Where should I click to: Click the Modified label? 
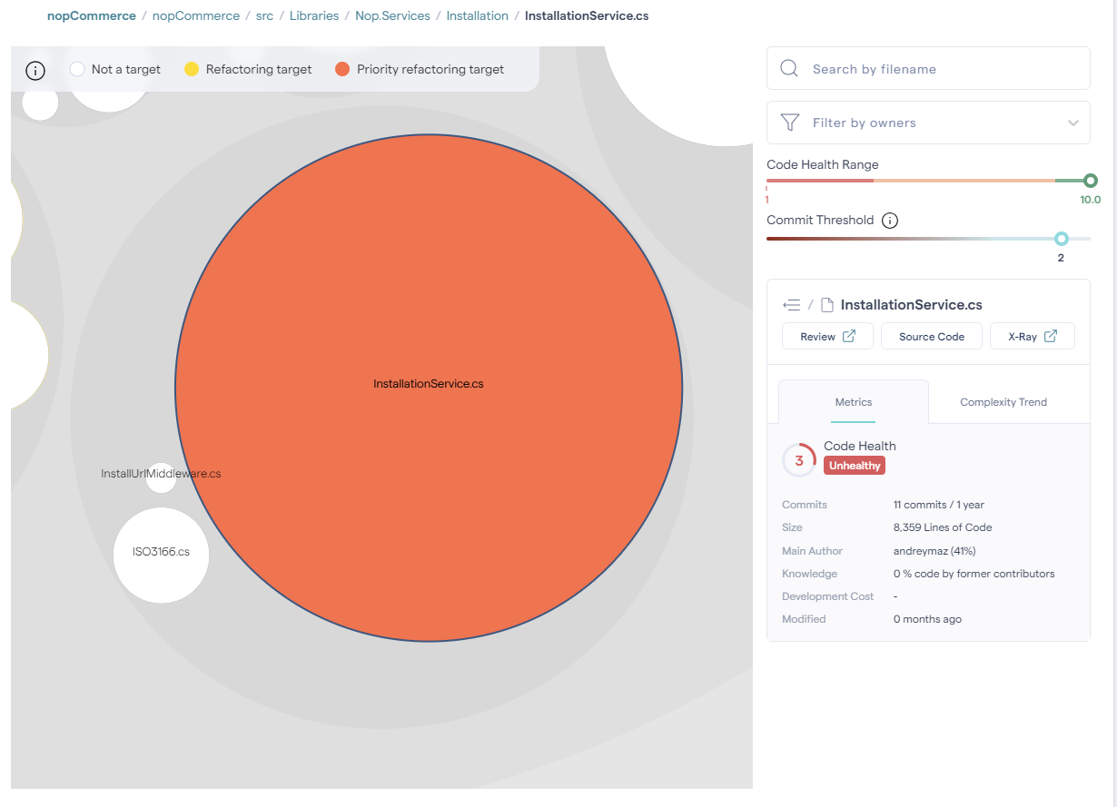[x=804, y=619]
